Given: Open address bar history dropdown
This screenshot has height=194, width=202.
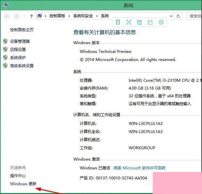Looking at the screenshot, I should click(171, 16).
